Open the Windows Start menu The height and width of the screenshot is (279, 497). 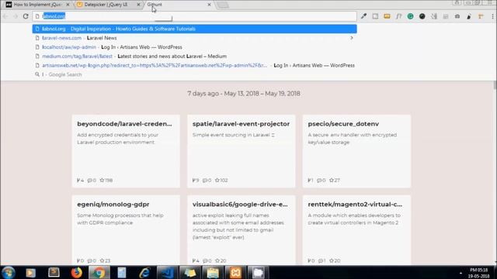pyautogui.click(x=9, y=272)
